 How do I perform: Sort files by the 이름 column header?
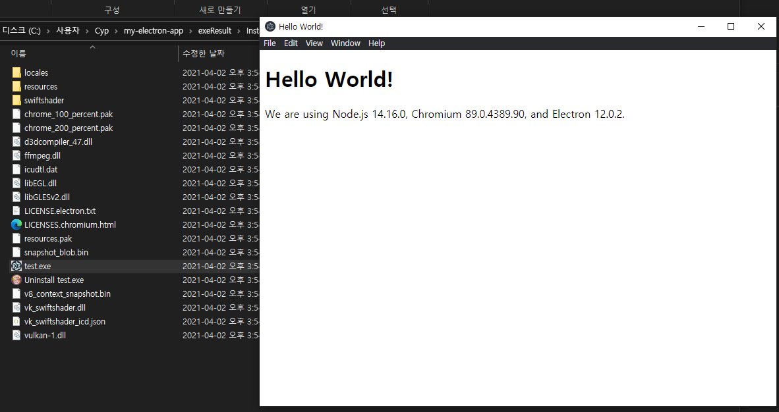[19, 53]
